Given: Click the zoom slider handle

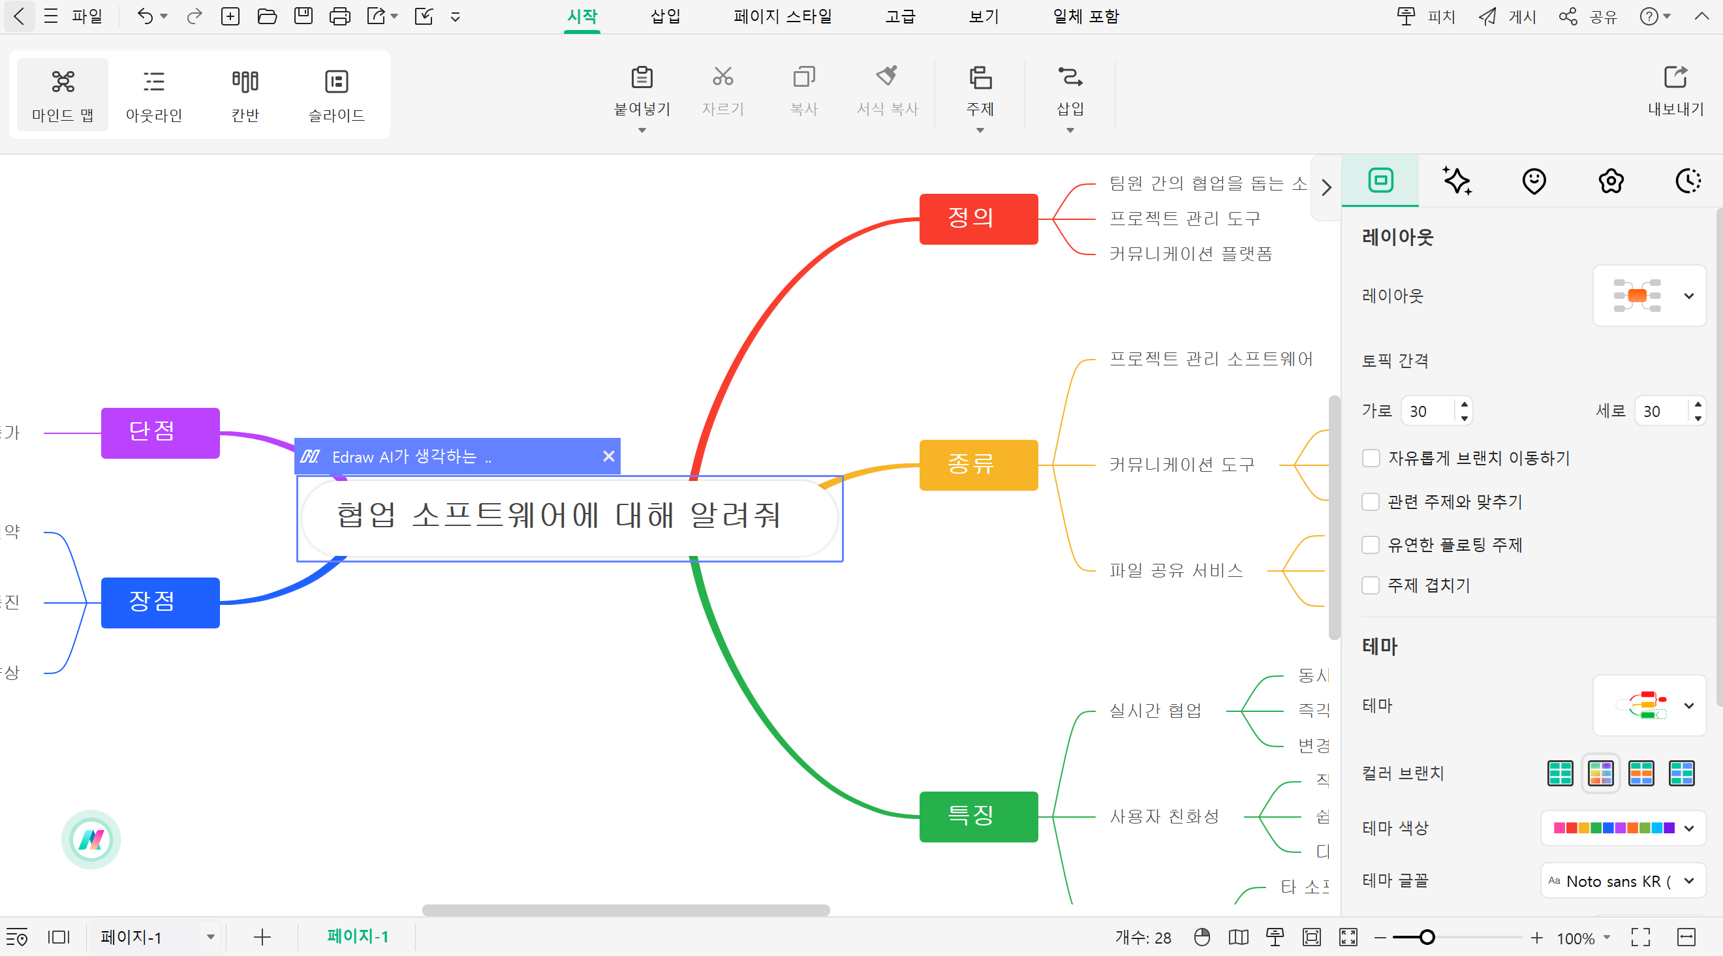Looking at the screenshot, I should (1427, 937).
